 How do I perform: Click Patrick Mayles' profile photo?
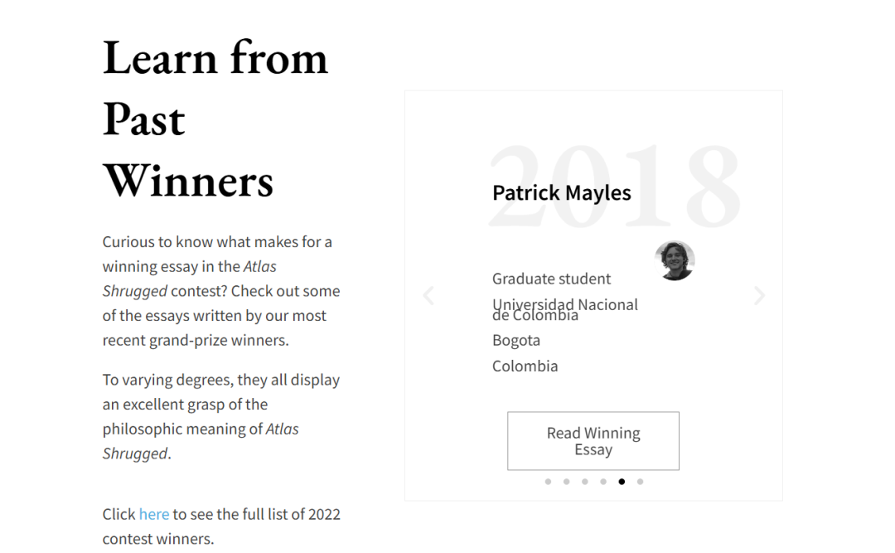(675, 261)
